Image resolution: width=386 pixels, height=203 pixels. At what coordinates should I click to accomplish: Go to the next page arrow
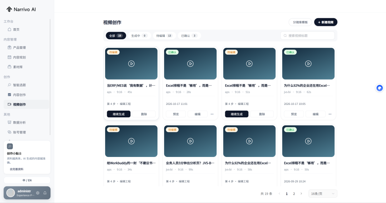(x=301, y=194)
